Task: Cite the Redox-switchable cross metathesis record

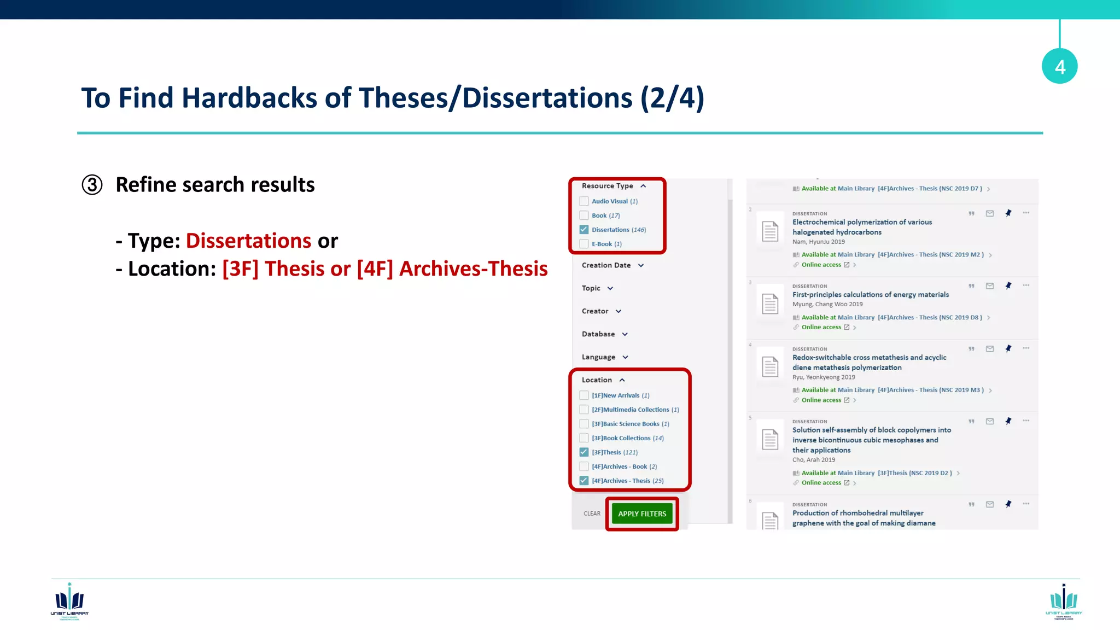Action: click(x=971, y=349)
